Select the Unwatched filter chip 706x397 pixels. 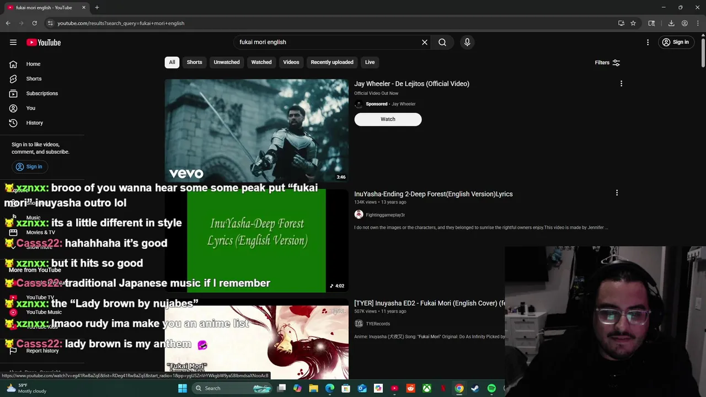[227, 62]
